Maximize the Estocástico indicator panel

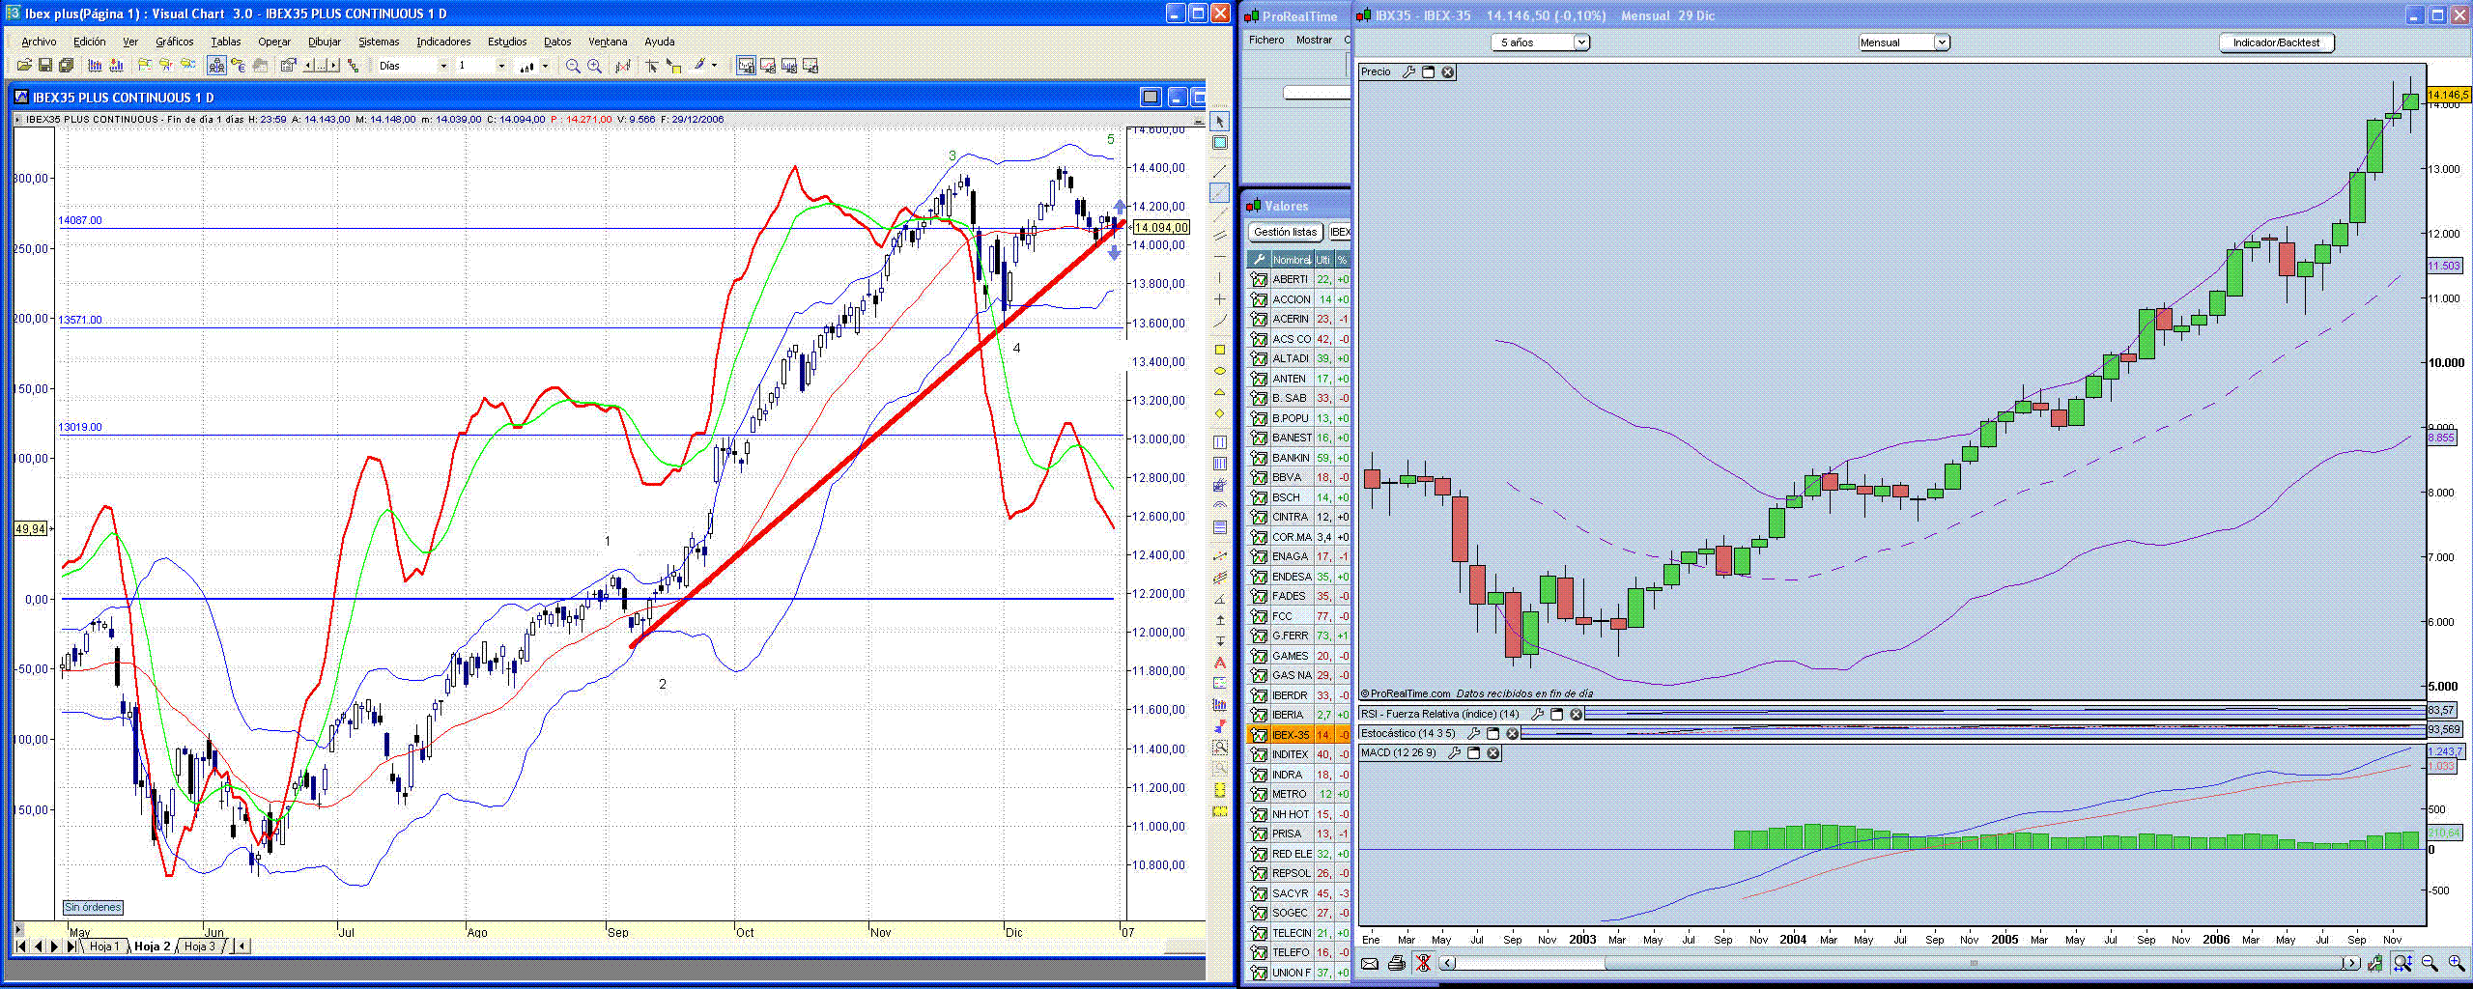1492,733
